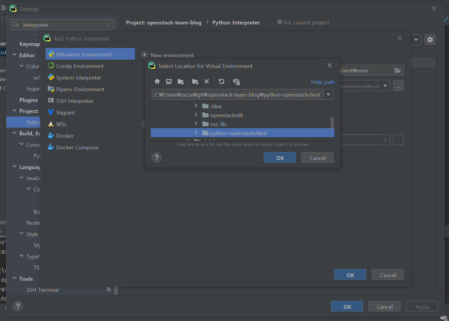Collapse the Tools settings section
Viewport: 449px width, 321px height.
[x=14, y=278]
